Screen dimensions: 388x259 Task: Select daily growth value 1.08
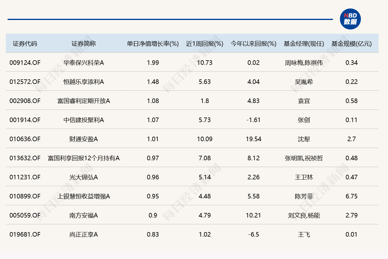(x=153, y=101)
